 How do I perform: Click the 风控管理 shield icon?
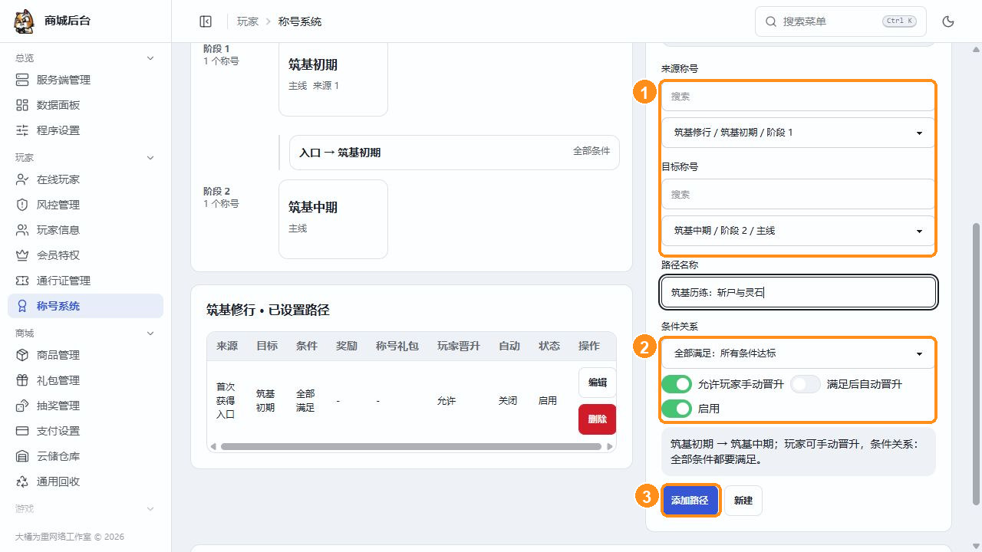click(x=22, y=205)
